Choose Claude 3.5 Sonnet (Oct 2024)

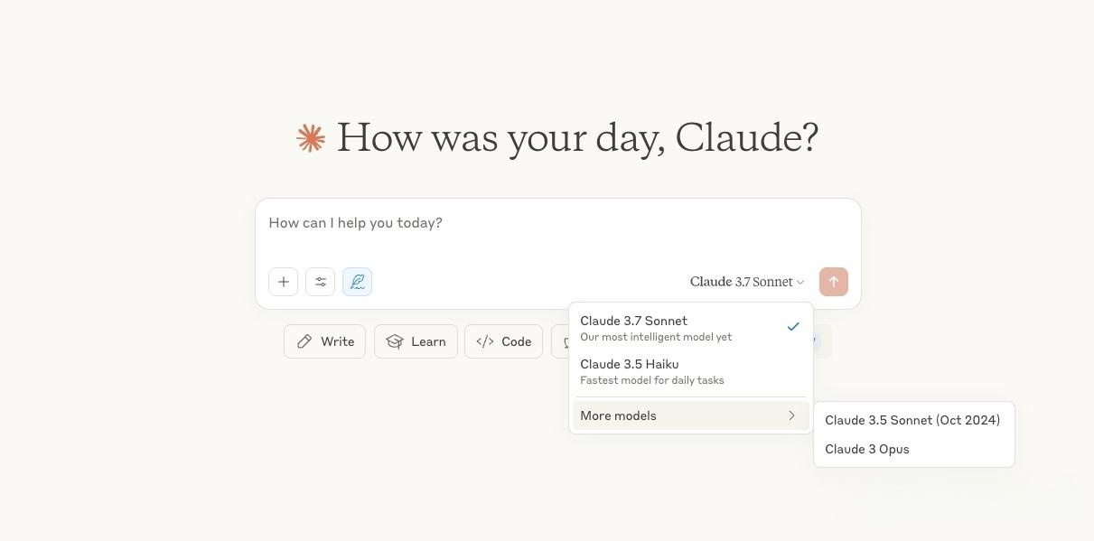[912, 420]
